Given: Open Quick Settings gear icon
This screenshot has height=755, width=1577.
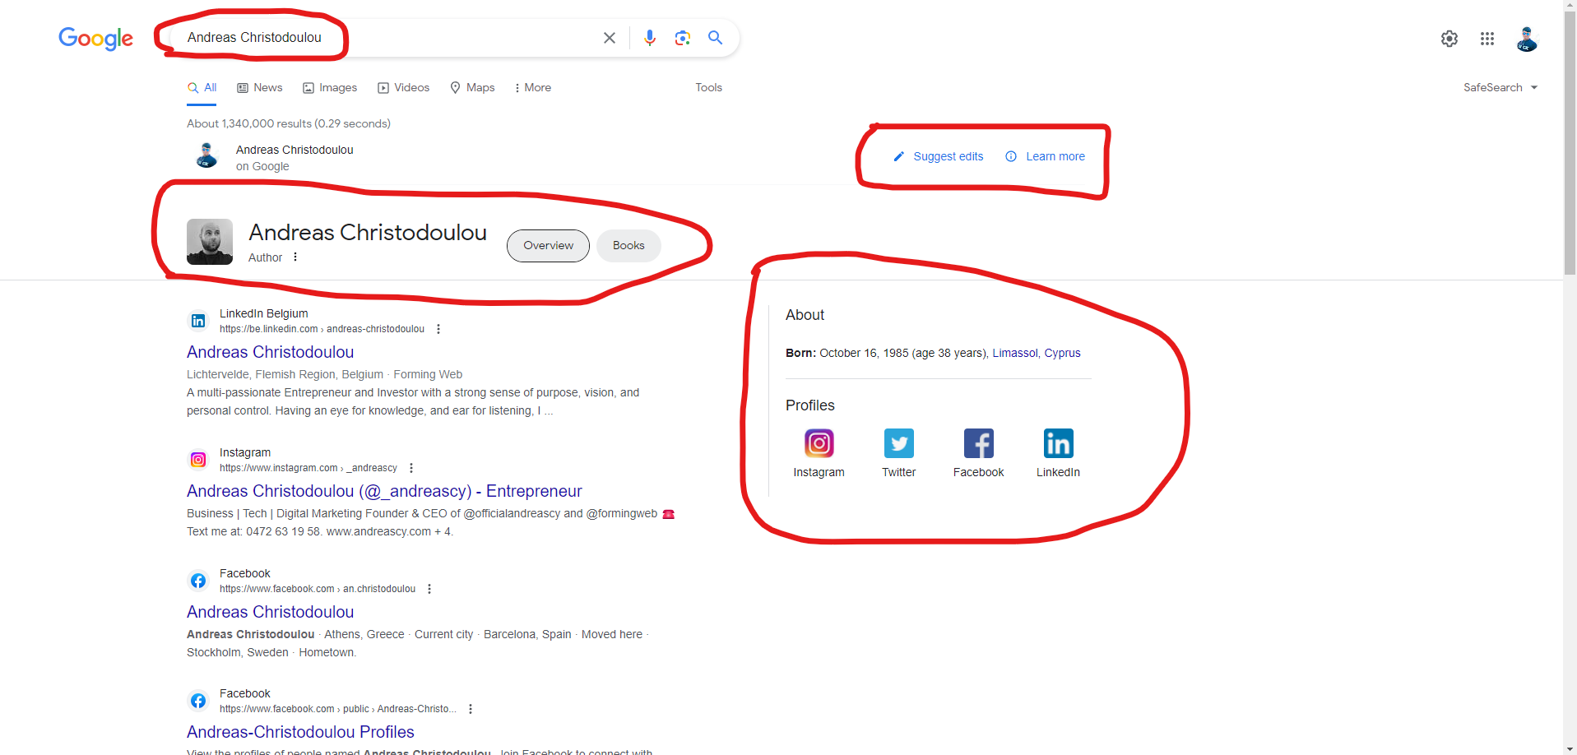Looking at the screenshot, I should click(1449, 39).
